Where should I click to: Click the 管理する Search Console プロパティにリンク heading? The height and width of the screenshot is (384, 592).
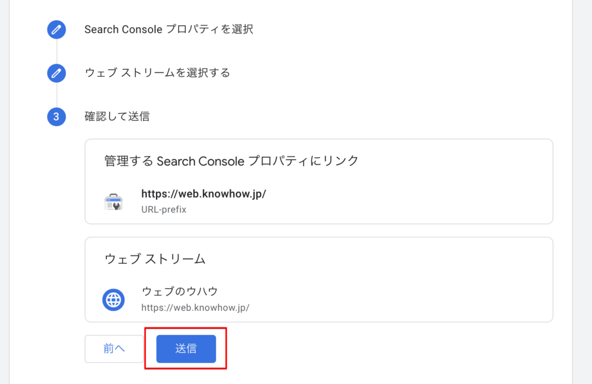coord(231,161)
